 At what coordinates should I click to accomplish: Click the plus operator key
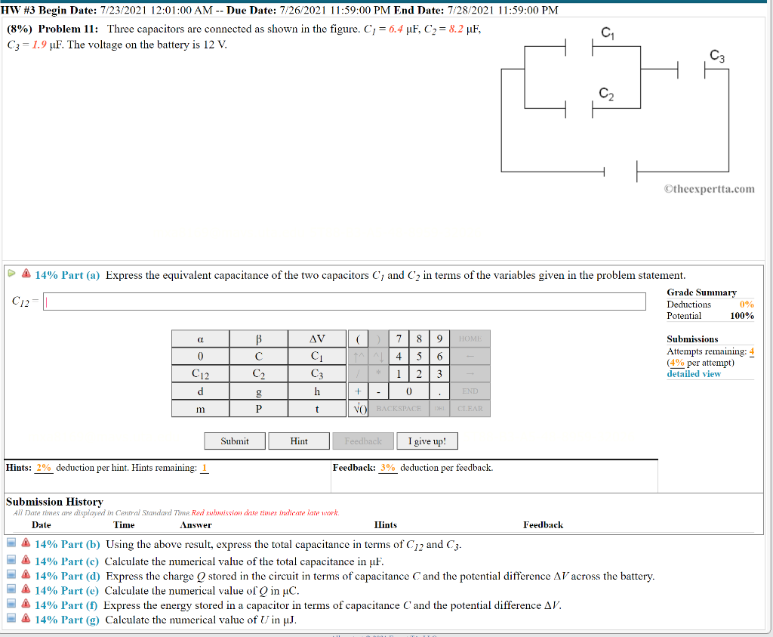tap(358, 391)
